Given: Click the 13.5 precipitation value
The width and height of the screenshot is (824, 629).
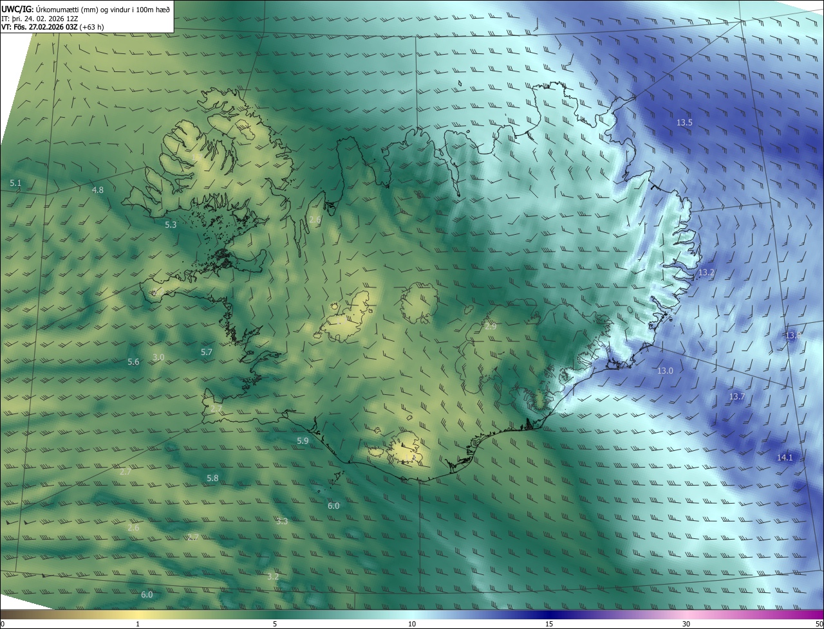Looking at the screenshot, I should [684, 122].
